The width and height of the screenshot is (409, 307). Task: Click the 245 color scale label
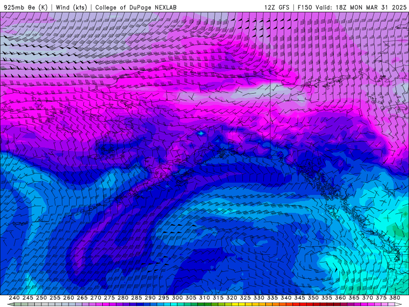28,298
